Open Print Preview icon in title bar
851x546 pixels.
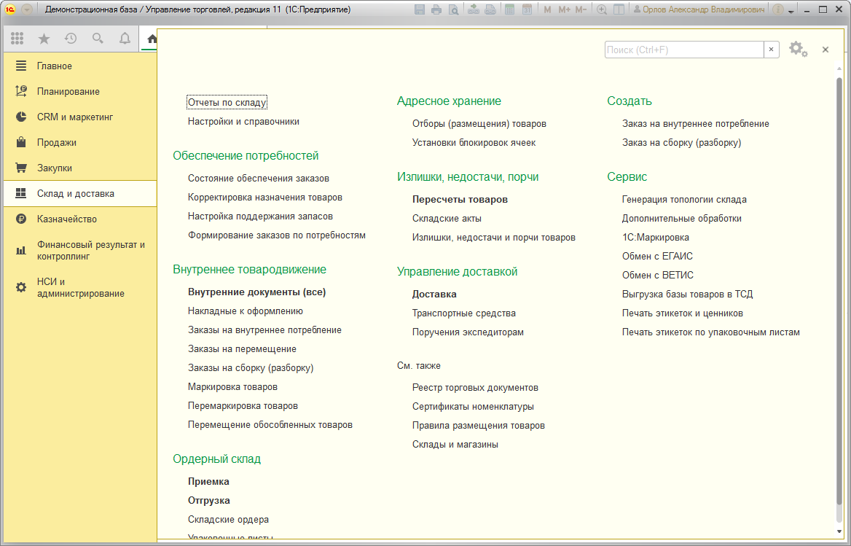[453, 9]
